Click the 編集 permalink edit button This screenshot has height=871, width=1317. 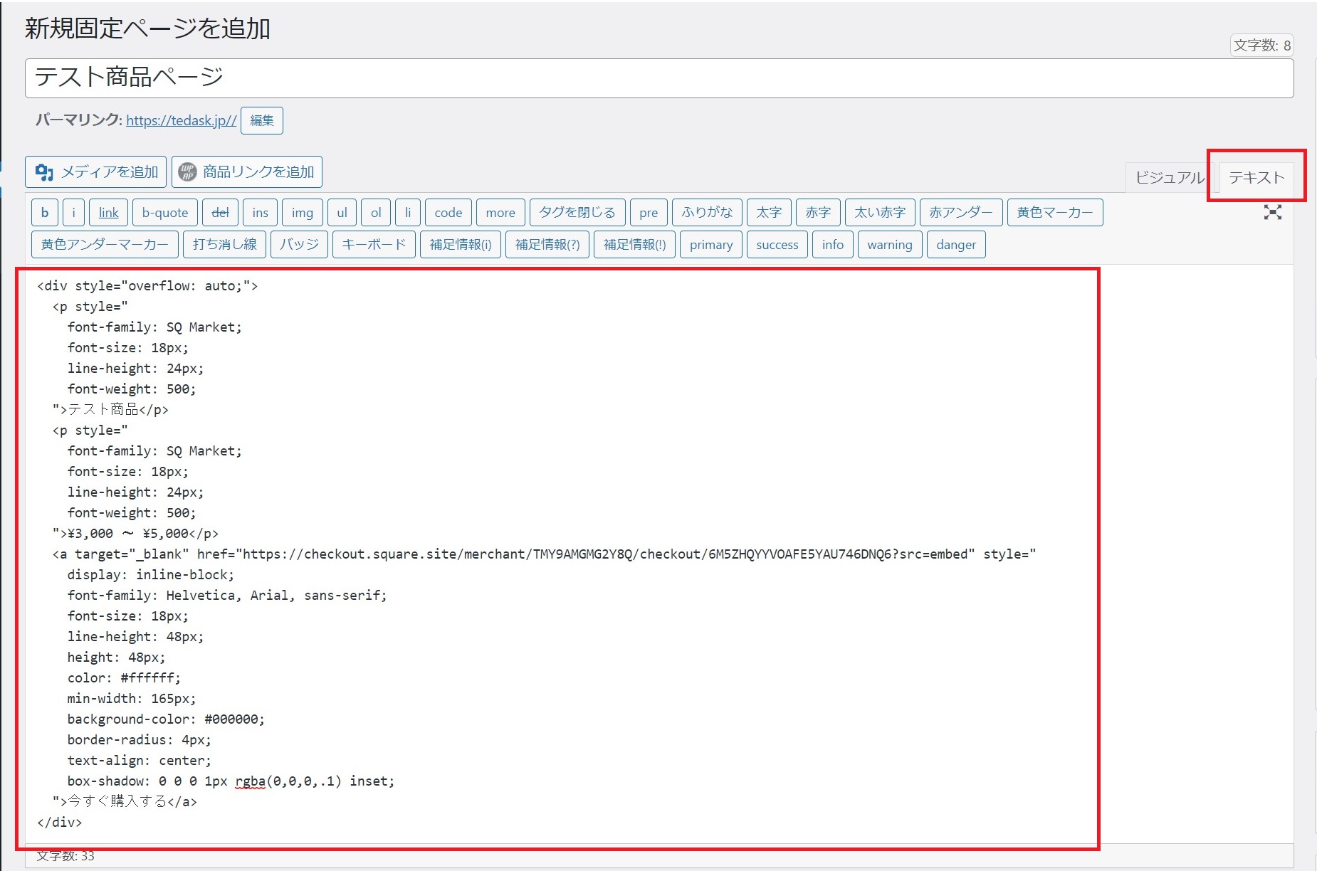click(261, 120)
